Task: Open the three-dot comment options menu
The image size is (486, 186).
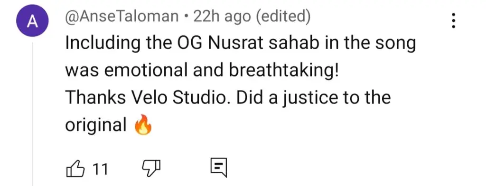Action: pyautogui.click(x=453, y=21)
